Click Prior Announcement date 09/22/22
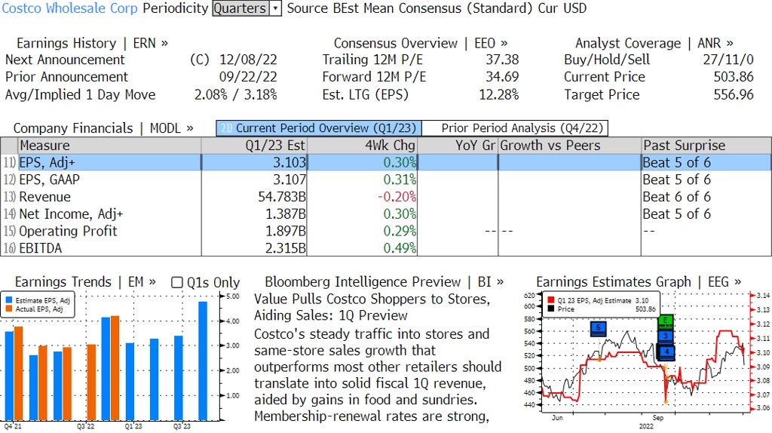This screenshot has width=772, height=433. pos(248,77)
